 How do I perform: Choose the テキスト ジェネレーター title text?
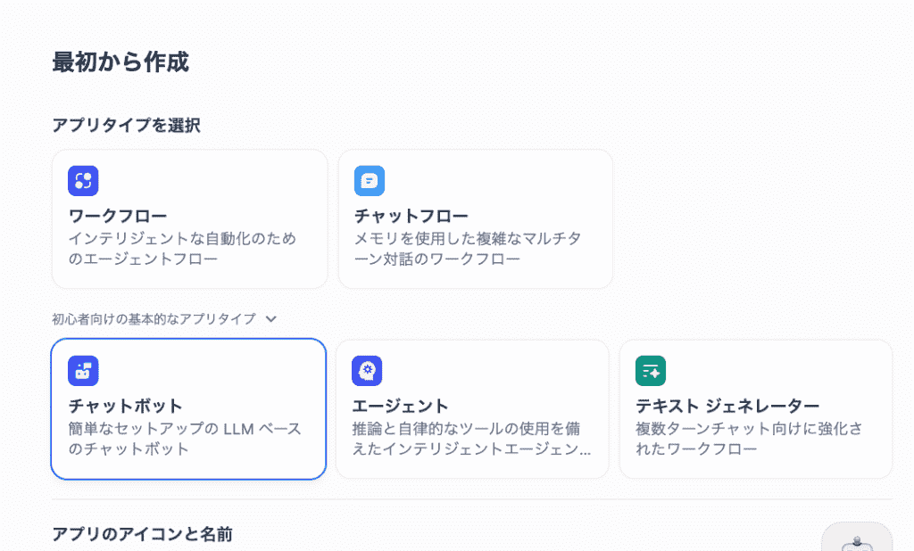(x=727, y=406)
